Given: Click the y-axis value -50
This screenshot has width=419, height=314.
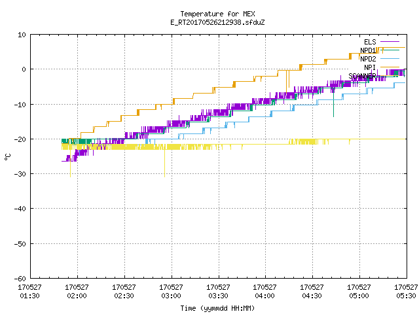Looking at the screenshot, I should (20, 244).
